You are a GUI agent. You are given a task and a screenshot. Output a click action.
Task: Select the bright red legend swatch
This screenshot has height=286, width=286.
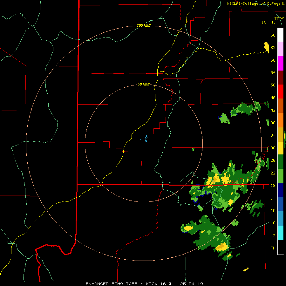(281, 92)
